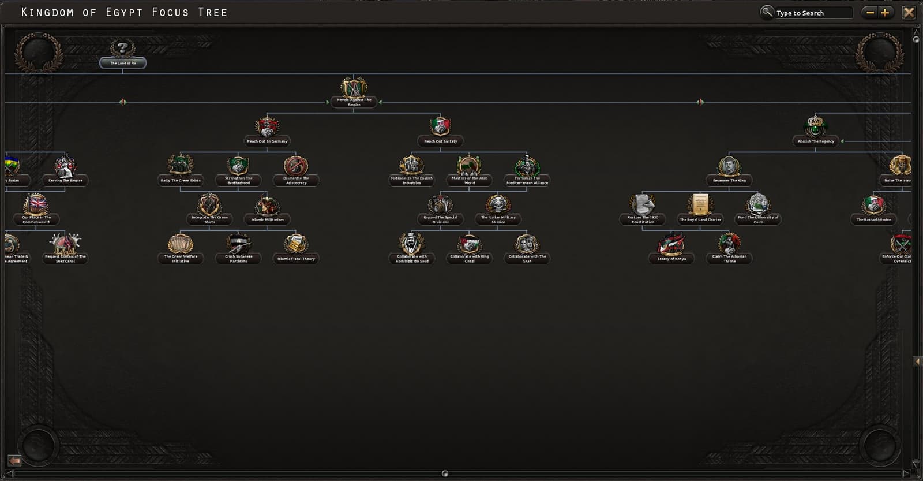Image resolution: width=923 pixels, height=481 pixels.
Task: Click the vertical scrollbar down arrow
Action: coord(916,464)
